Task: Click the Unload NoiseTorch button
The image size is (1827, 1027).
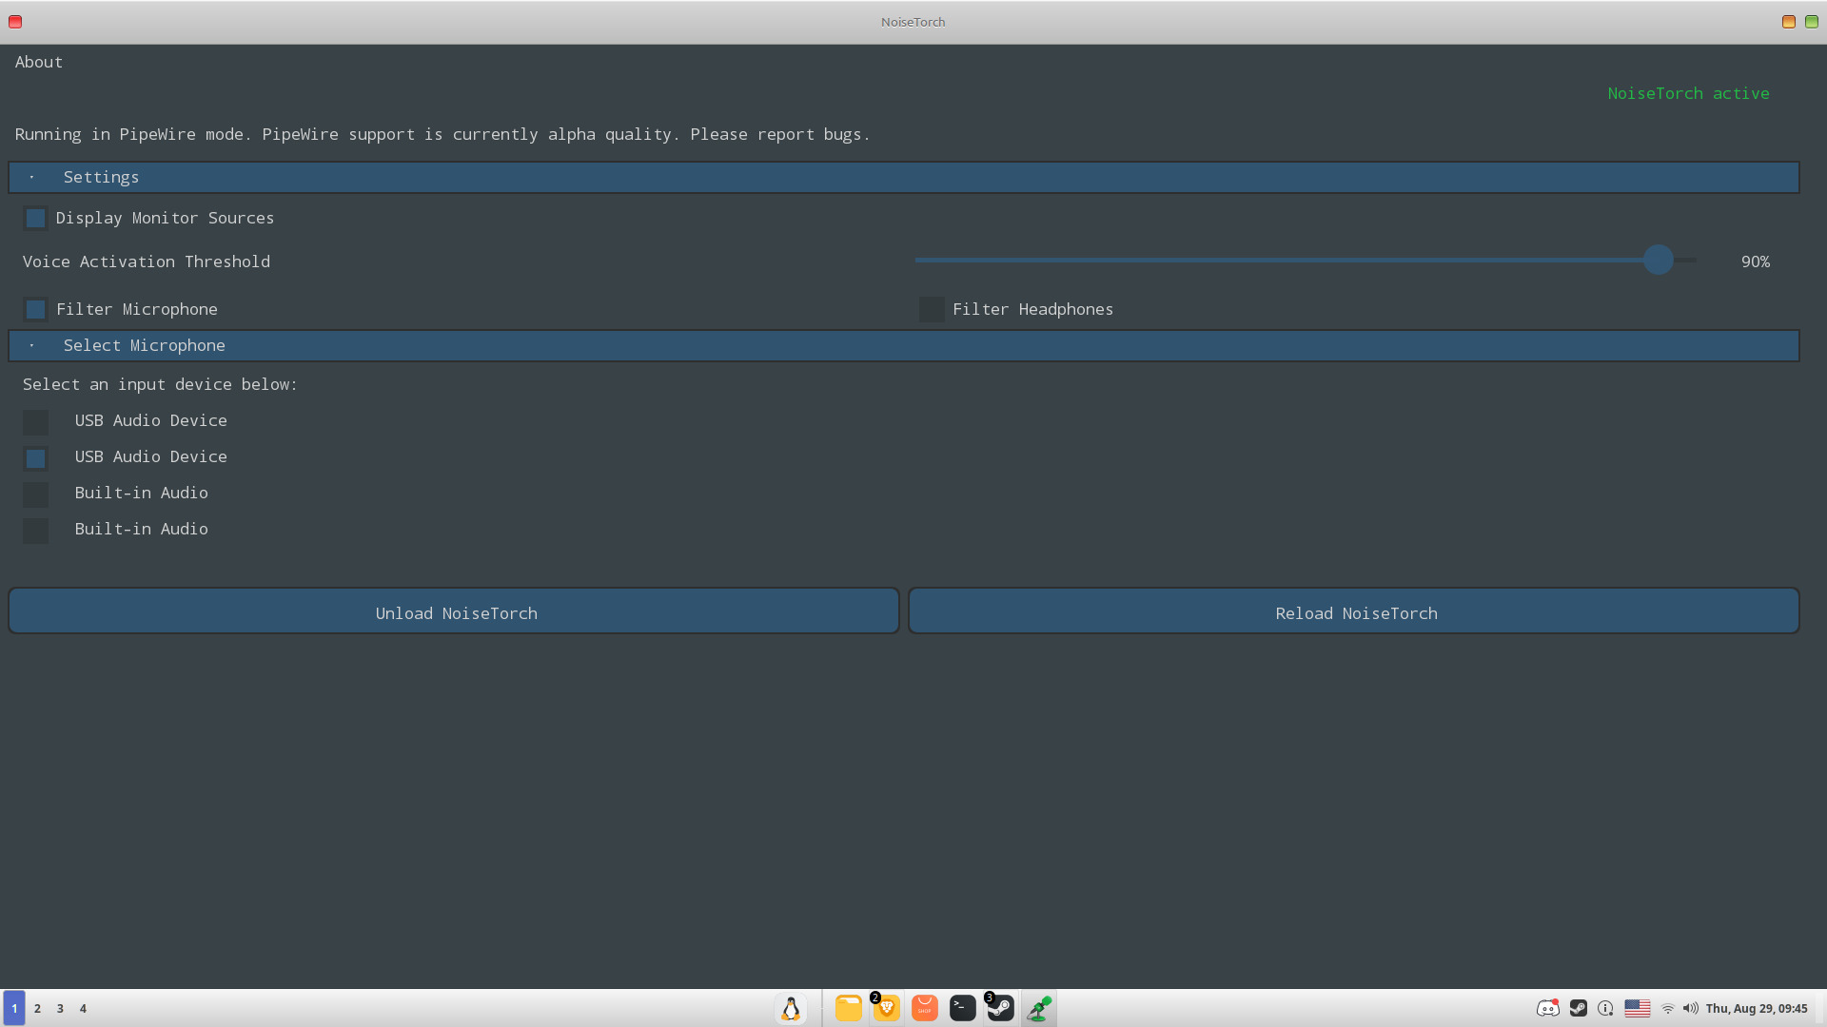Action: [454, 611]
